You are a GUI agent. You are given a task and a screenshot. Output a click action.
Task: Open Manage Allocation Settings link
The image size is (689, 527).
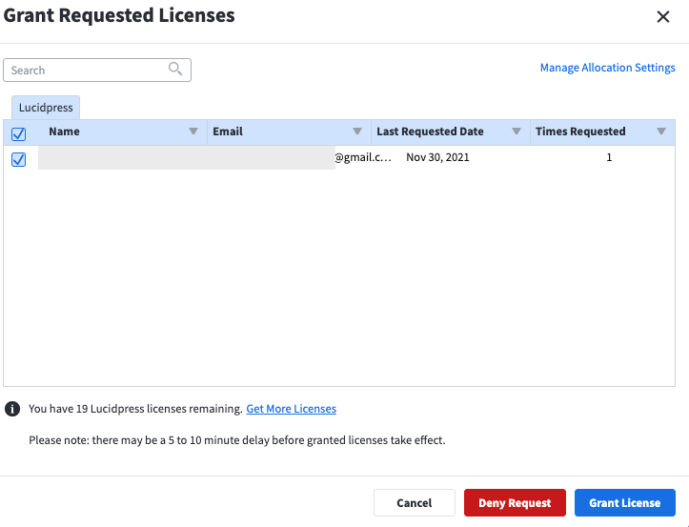[607, 68]
